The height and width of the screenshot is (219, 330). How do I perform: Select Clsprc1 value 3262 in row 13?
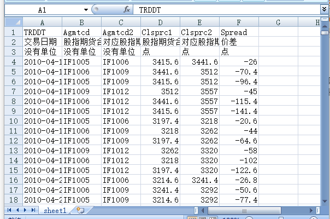[x=161, y=151]
